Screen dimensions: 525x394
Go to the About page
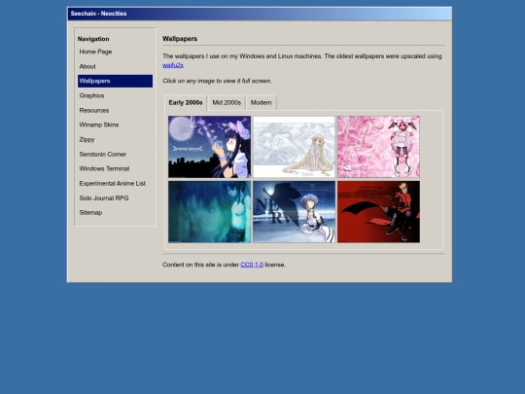115,66
